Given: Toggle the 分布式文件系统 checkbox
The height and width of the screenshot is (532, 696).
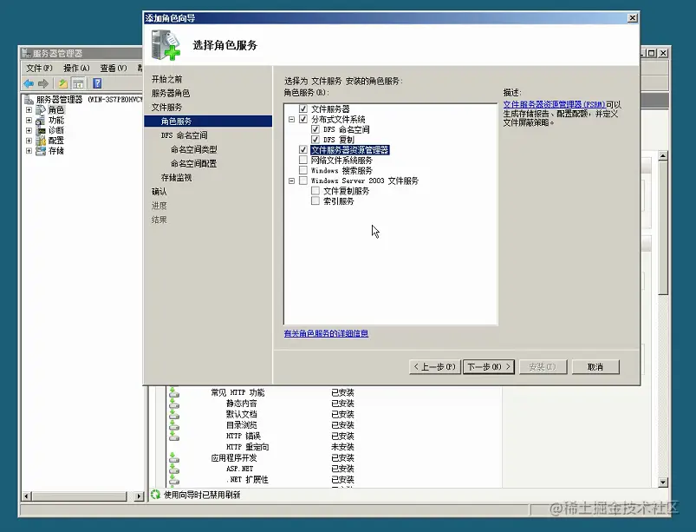Looking at the screenshot, I should [303, 119].
